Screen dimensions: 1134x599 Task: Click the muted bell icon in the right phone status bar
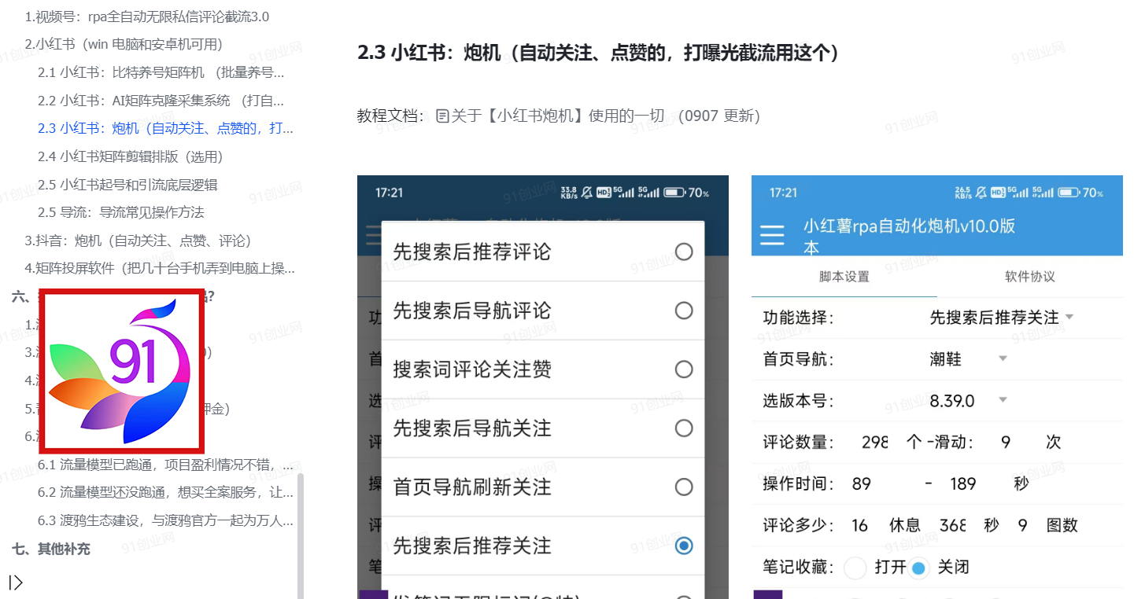[x=981, y=193]
